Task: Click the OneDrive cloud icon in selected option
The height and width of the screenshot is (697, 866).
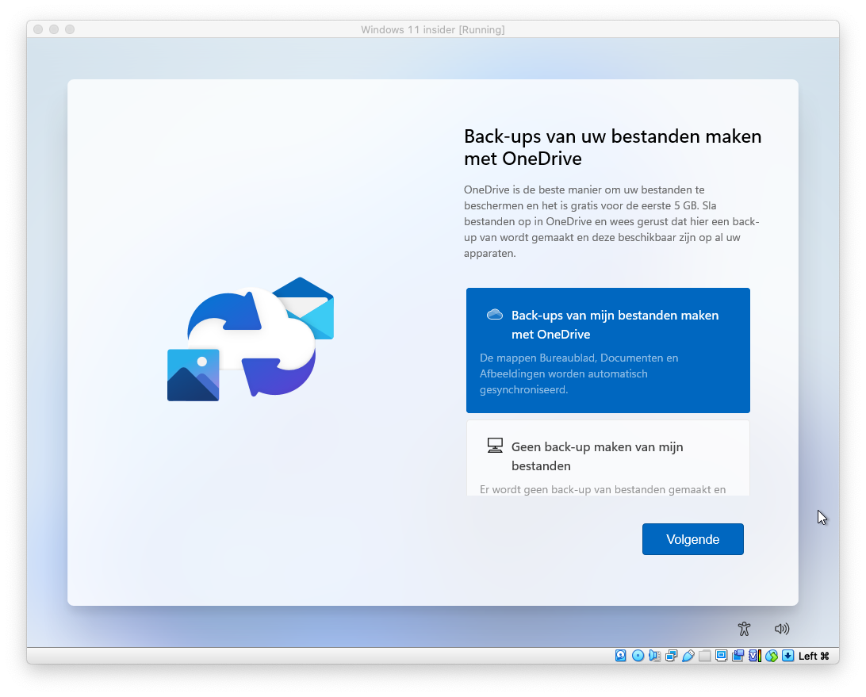Action: [x=495, y=315]
